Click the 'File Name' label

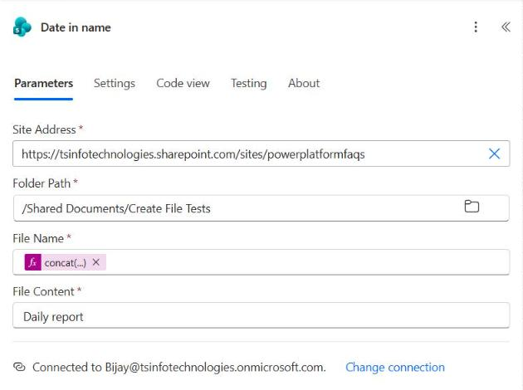tap(38, 238)
